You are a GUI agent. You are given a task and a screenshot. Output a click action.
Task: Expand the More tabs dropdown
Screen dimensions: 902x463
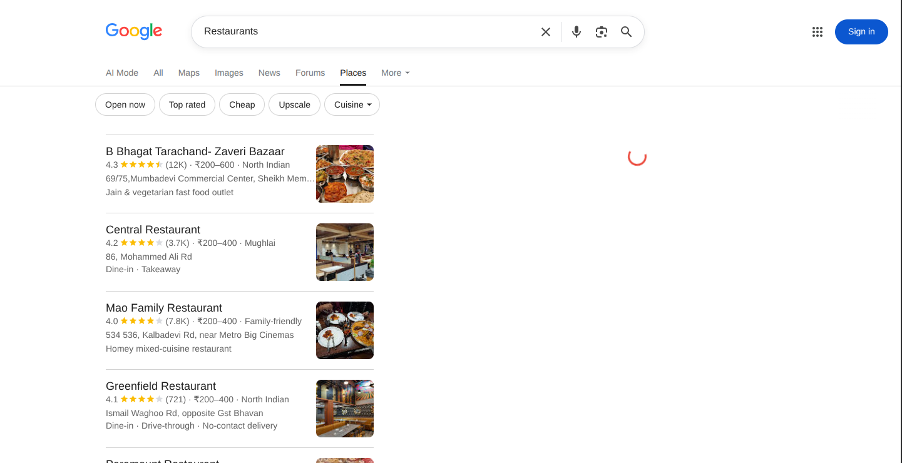(396, 73)
